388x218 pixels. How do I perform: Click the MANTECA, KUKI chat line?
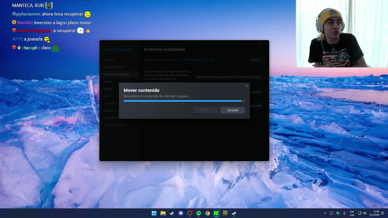pyautogui.click(x=32, y=5)
